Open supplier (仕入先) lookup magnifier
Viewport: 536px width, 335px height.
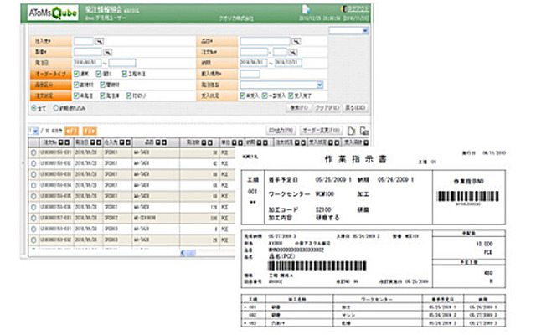pos(99,41)
